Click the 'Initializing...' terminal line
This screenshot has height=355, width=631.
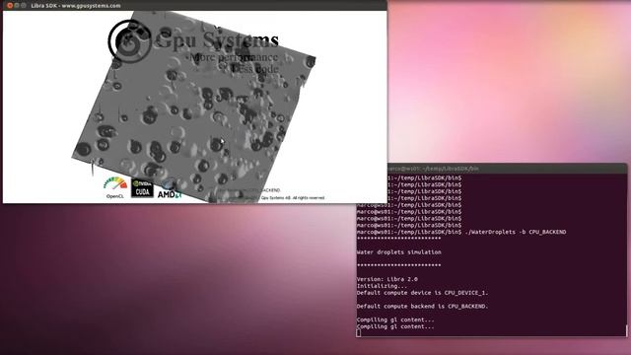(382, 286)
